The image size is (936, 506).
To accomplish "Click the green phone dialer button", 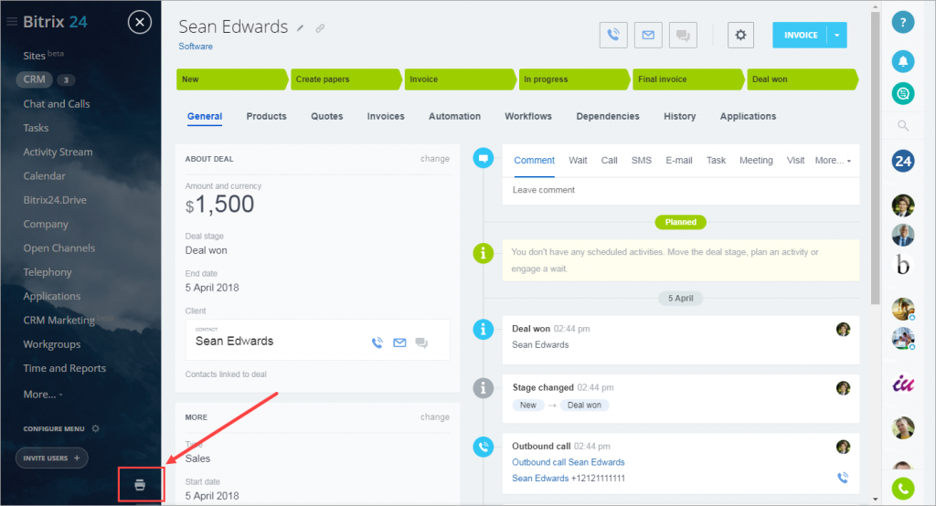I will click(903, 489).
